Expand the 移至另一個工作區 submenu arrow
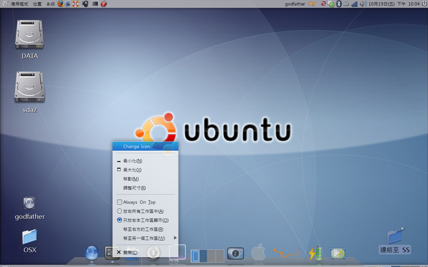Screen dimensions: 428x267 click(x=175, y=238)
